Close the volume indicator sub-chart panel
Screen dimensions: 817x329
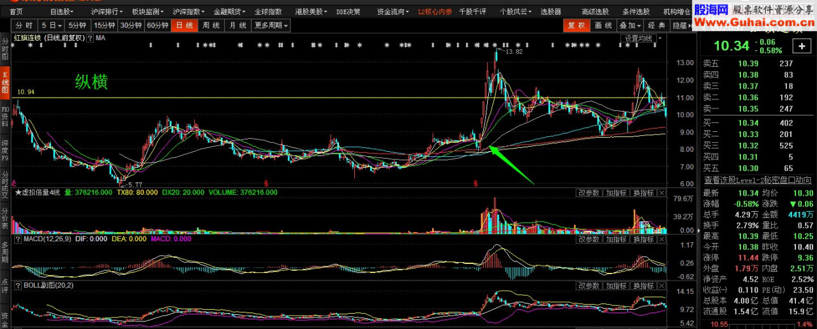tap(661, 193)
